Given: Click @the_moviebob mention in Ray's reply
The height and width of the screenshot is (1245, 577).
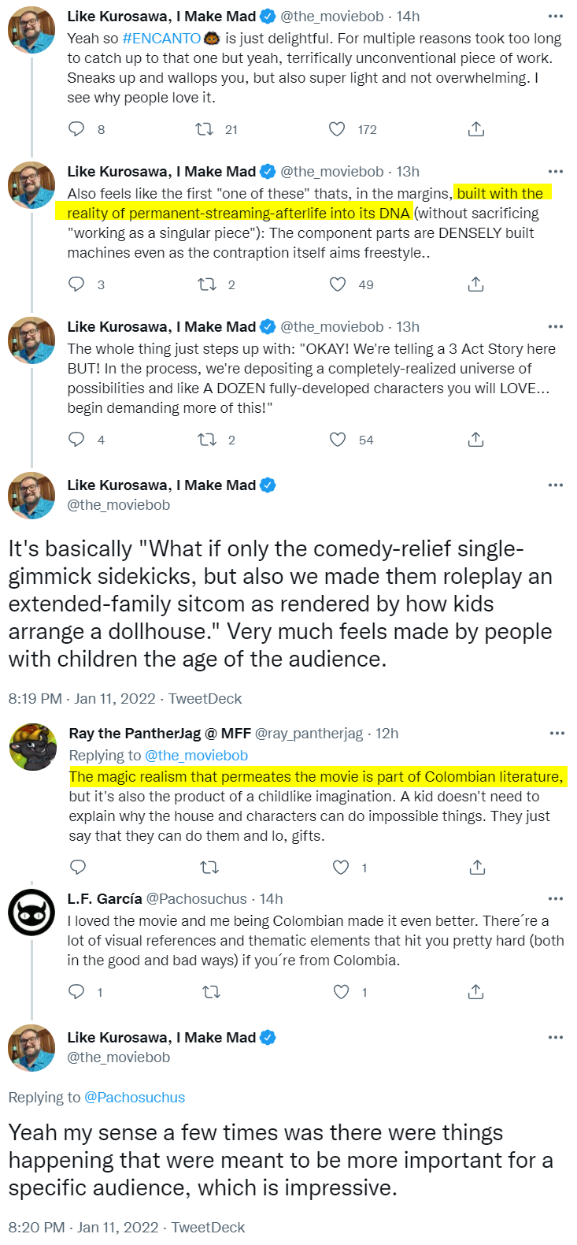Looking at the screenshot, I should pos(197,756).
